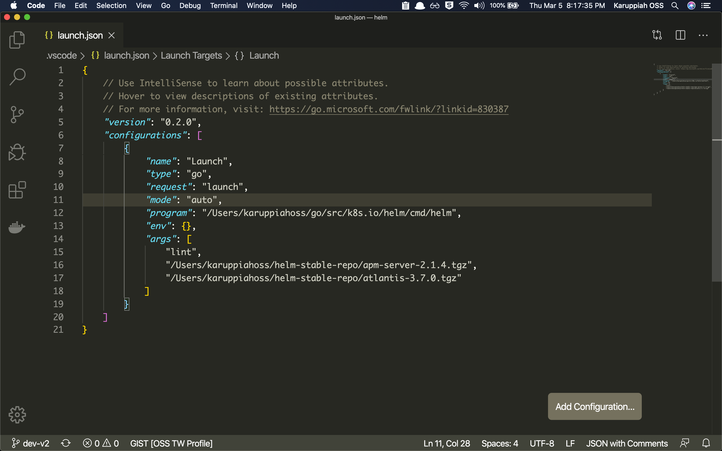The image size is (722, 451).
Task: Click the vertical editor scrollbar
Action: pyautogui.click(x=717, y=172)
